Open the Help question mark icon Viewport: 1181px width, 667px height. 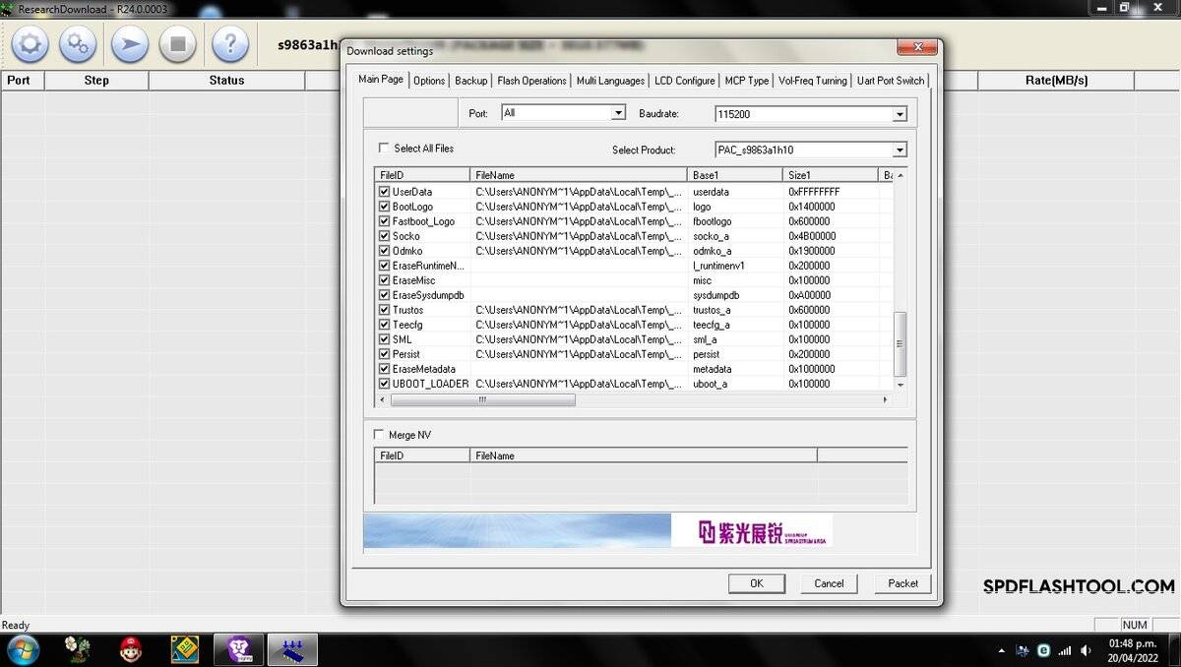230,44
